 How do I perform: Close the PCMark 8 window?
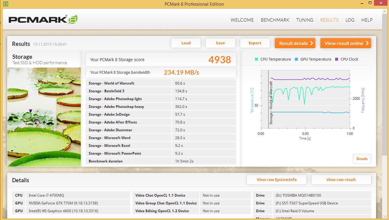[x=381, y=2]
